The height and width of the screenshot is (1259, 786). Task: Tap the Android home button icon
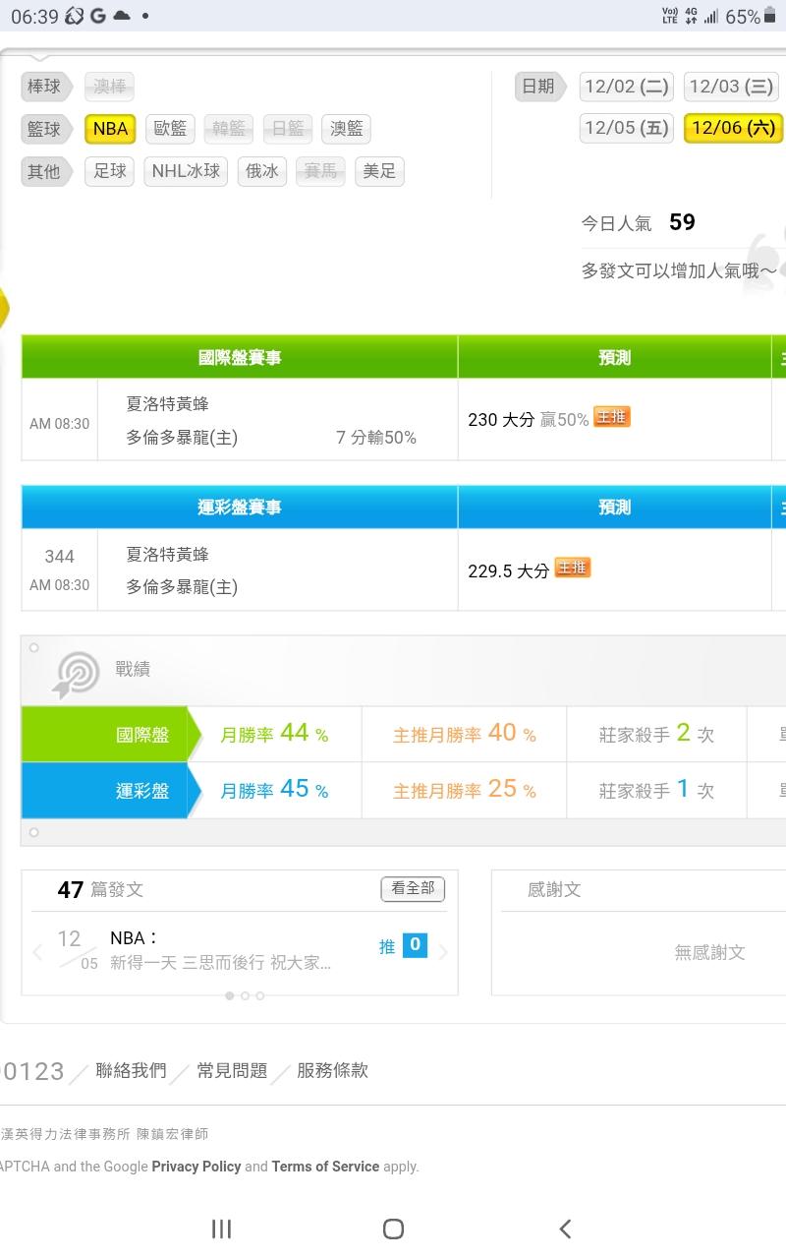click(393, 1229)
